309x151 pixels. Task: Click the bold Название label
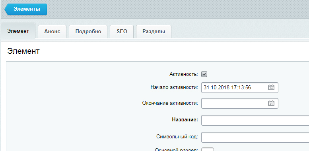pos(185,120)
